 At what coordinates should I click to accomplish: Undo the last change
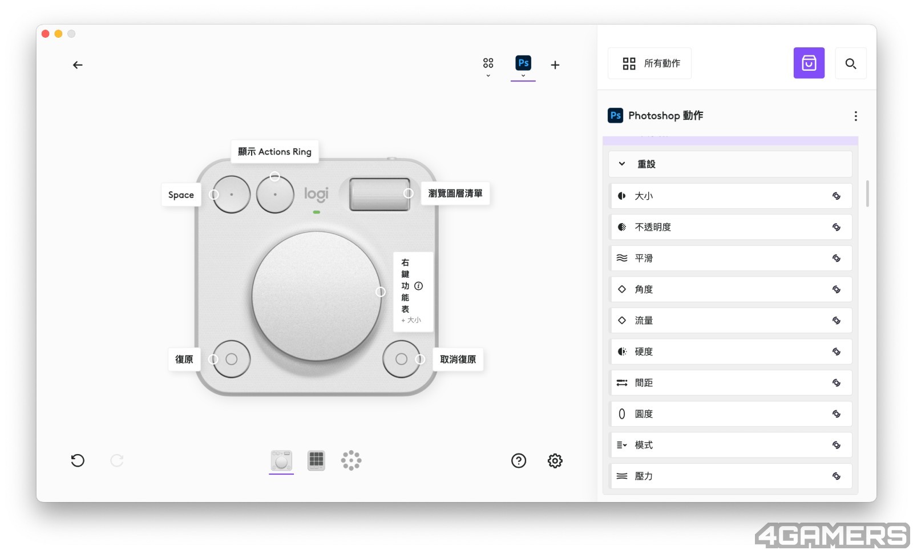click(x=78, y=460)
